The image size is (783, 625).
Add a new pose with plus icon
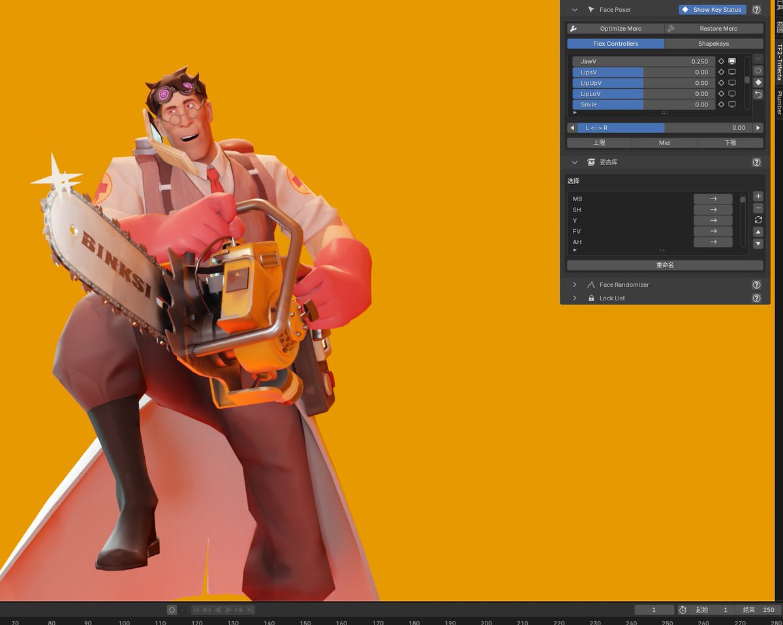[758, 196]
